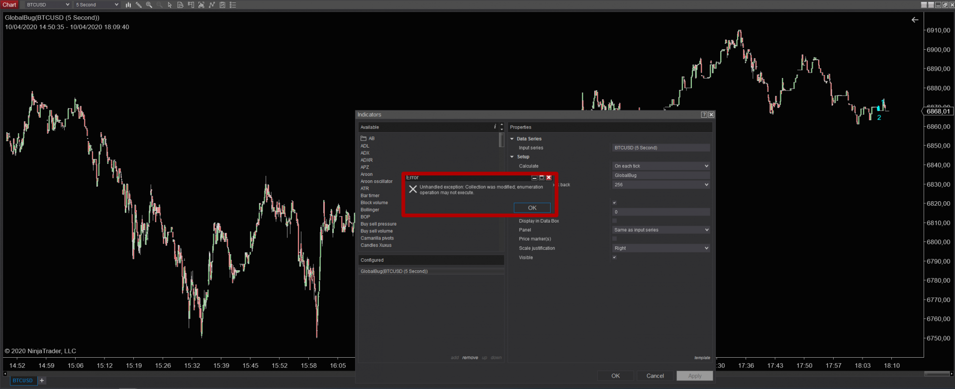Click the Apply button
955x389 pixels.
(695, 376)
